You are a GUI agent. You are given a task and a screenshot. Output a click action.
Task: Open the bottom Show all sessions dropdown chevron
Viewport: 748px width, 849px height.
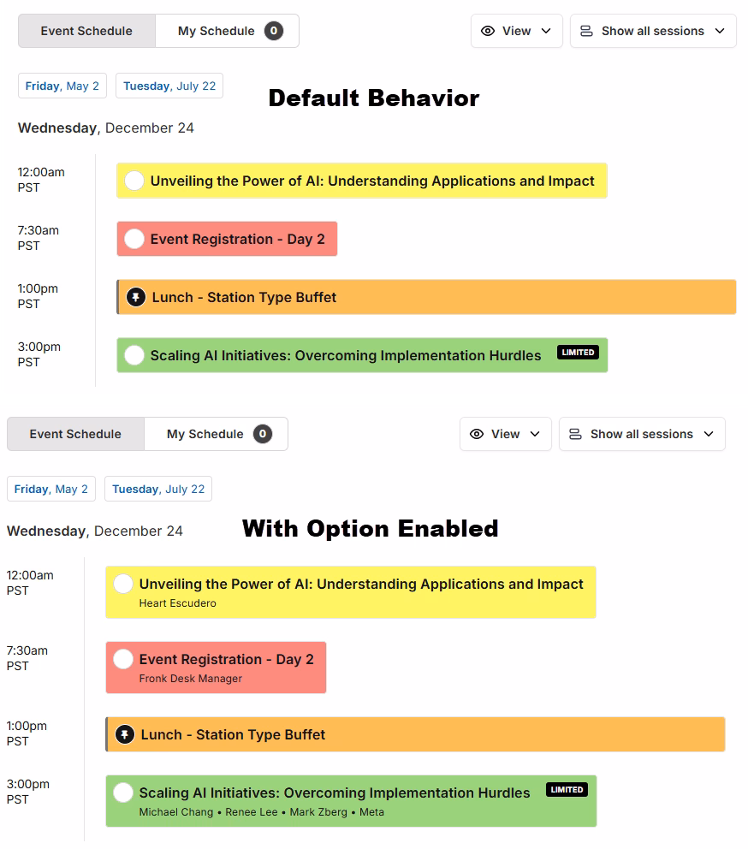[709, 434]
